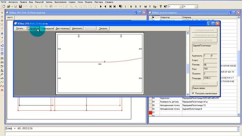Select the triangle shape tool in left toolbar
Screen dimensions: 242x136
coord(2,46)
